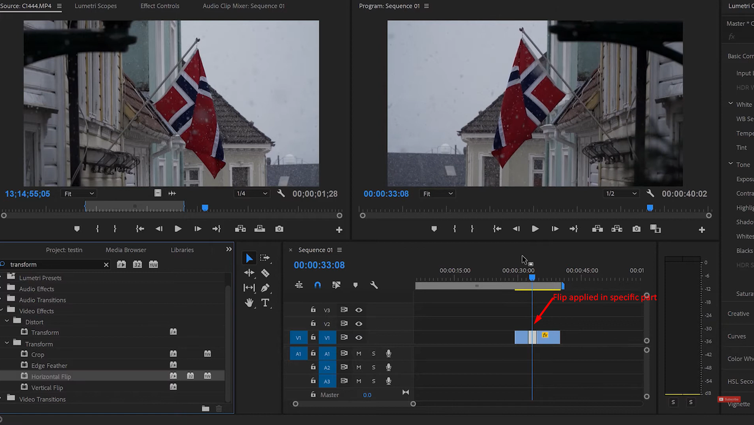Switch to the Media Browser tab
The width and height of the screenshot is (754, 425).
[x=125, y=250]
